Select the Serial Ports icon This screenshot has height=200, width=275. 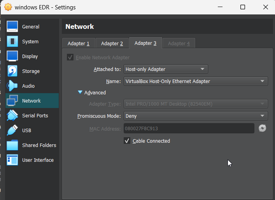point(12,115)
